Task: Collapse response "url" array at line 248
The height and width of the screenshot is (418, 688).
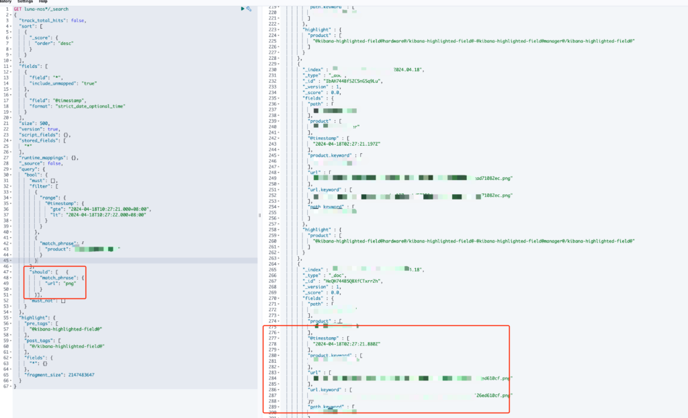Action: point(279,172)
